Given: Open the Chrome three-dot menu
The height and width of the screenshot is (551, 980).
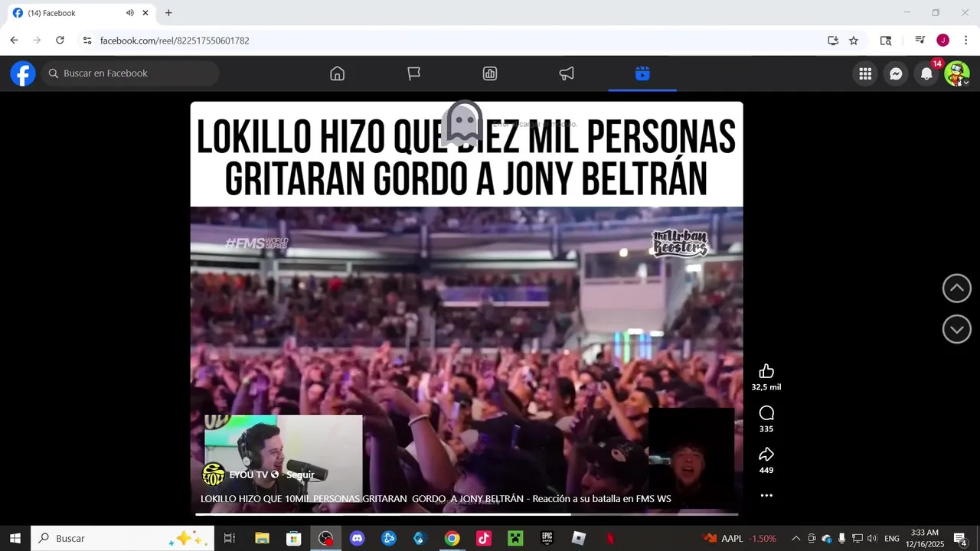Looking at the screenshot, I should pyautogui.click(x=966, y=41).
